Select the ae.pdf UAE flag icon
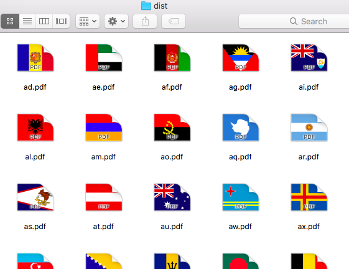Screen dimensions: 349x269 104,58
